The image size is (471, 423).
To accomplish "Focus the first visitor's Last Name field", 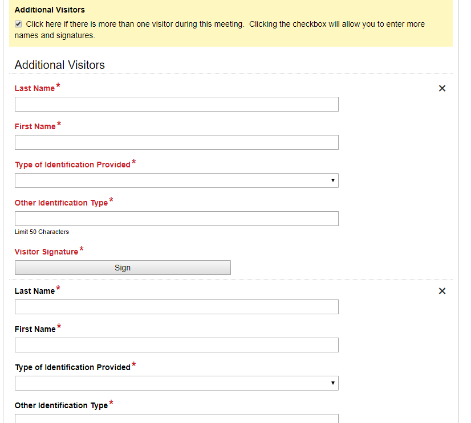I will point(176,104).
